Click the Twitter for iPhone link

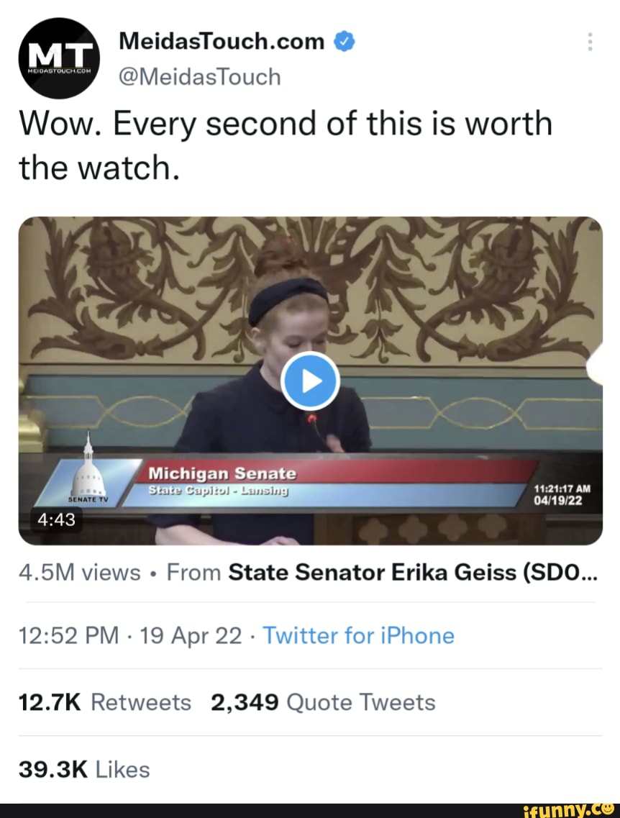[x=358, y=636]
